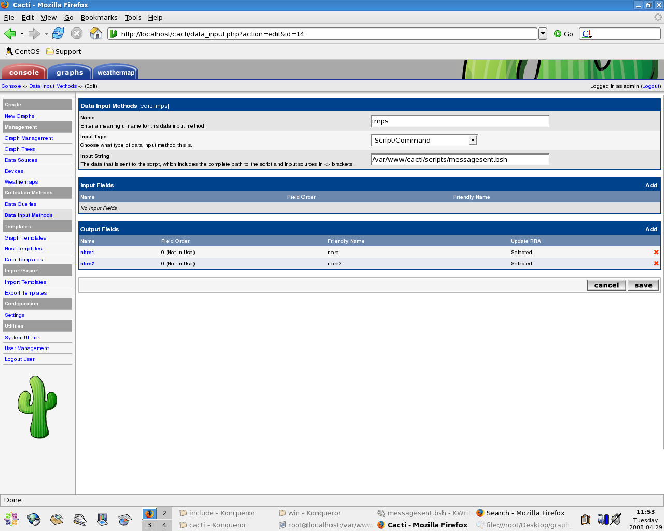Open the nbre2 output field link
This screenshot has height=531, width=664.
(x=87, y=264)
